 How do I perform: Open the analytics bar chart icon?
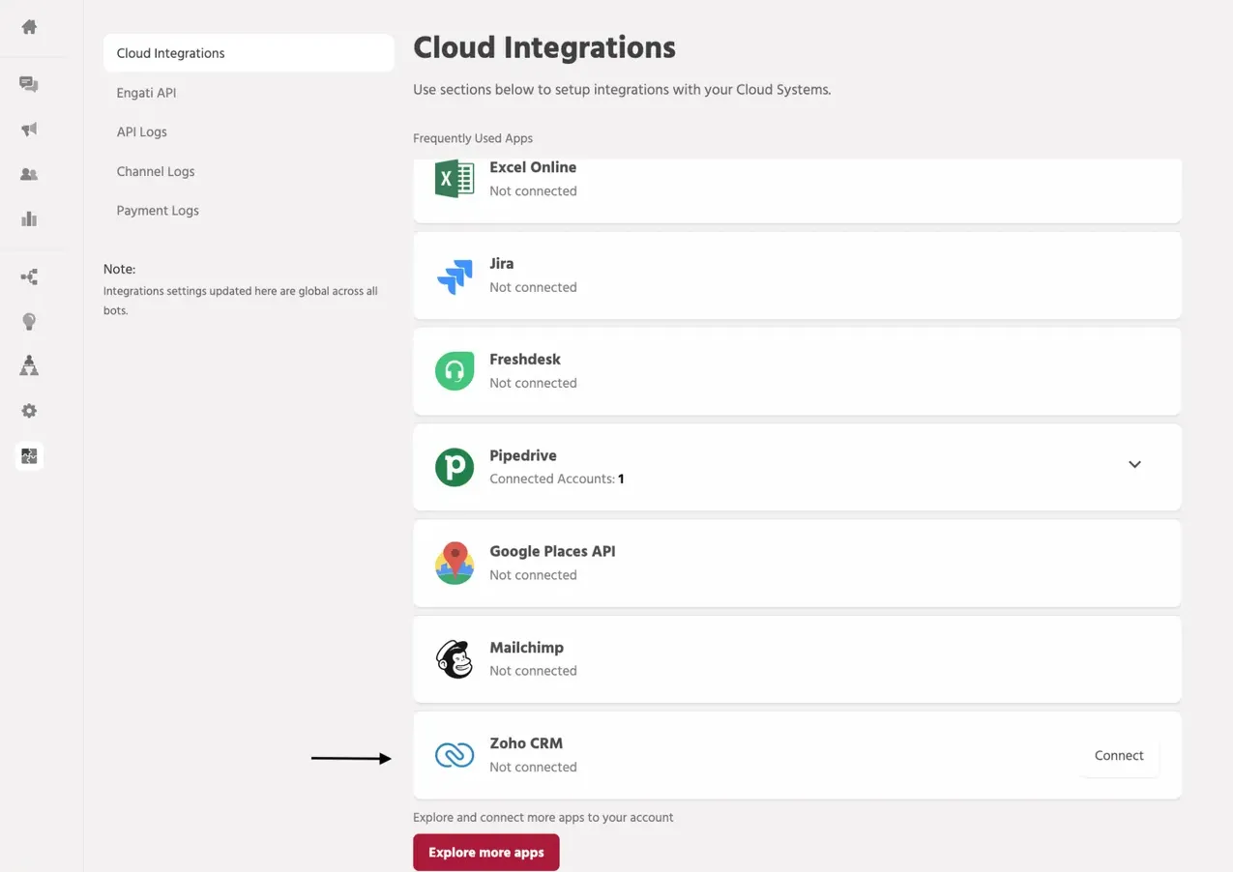[x=29, y=218]
